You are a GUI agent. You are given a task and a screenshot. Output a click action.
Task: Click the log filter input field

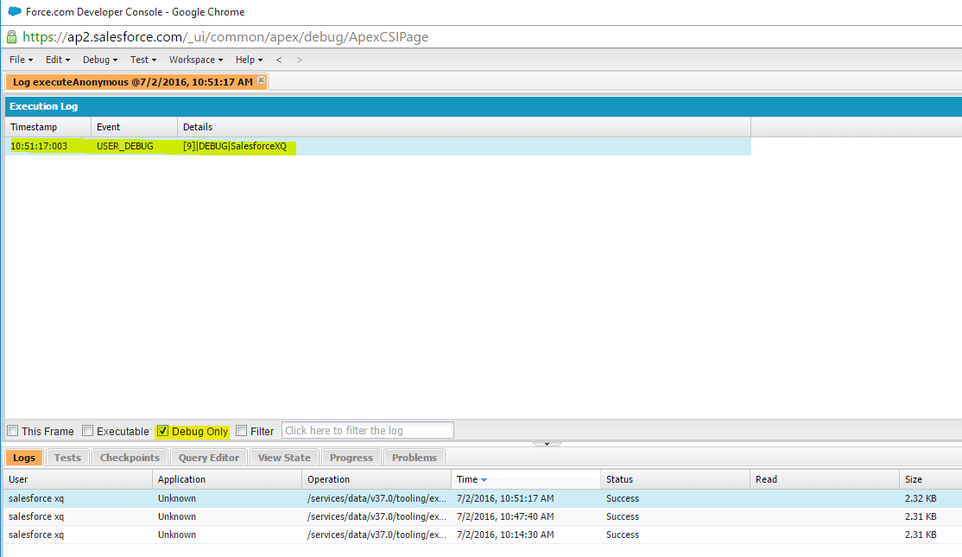click(367, 429)
